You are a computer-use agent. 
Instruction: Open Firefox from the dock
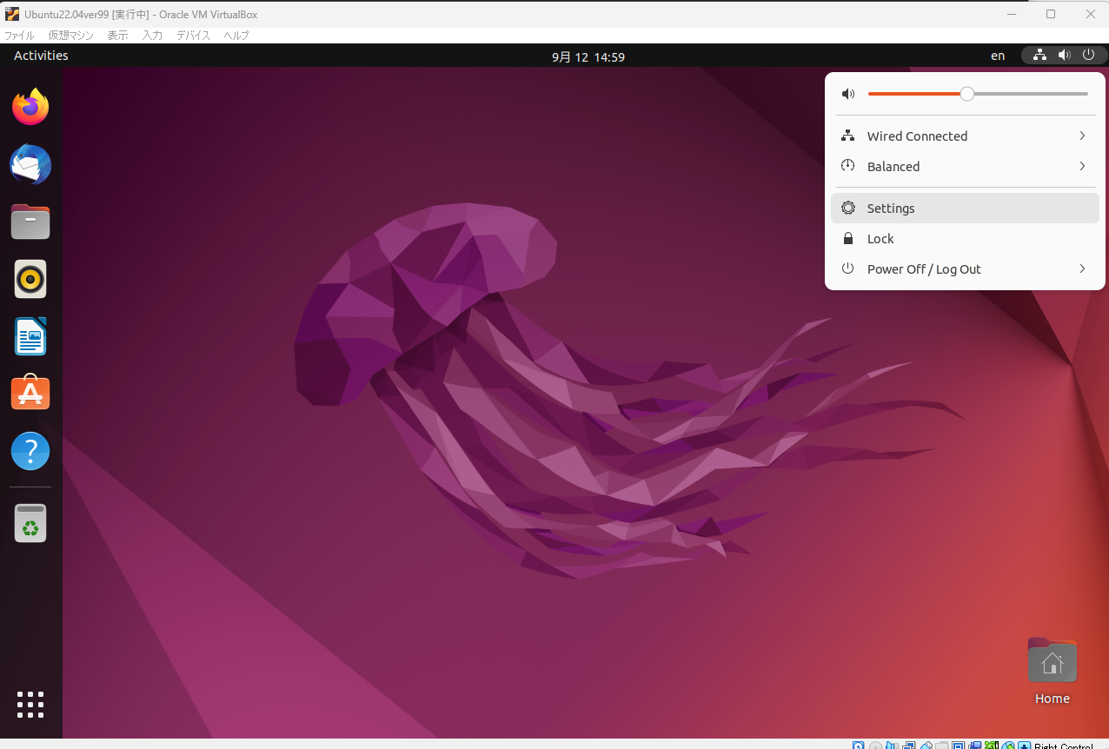click(x=30, y=106)
